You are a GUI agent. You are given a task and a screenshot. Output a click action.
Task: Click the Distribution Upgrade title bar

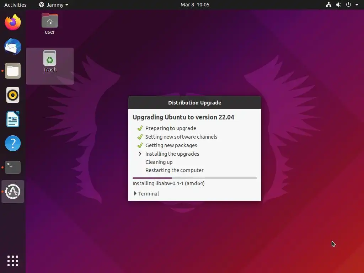coord(194,103)
